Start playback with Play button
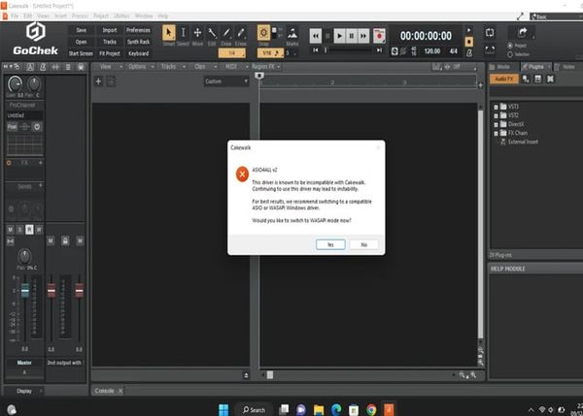This screenshot has height=416, width=583. point(339,36)
